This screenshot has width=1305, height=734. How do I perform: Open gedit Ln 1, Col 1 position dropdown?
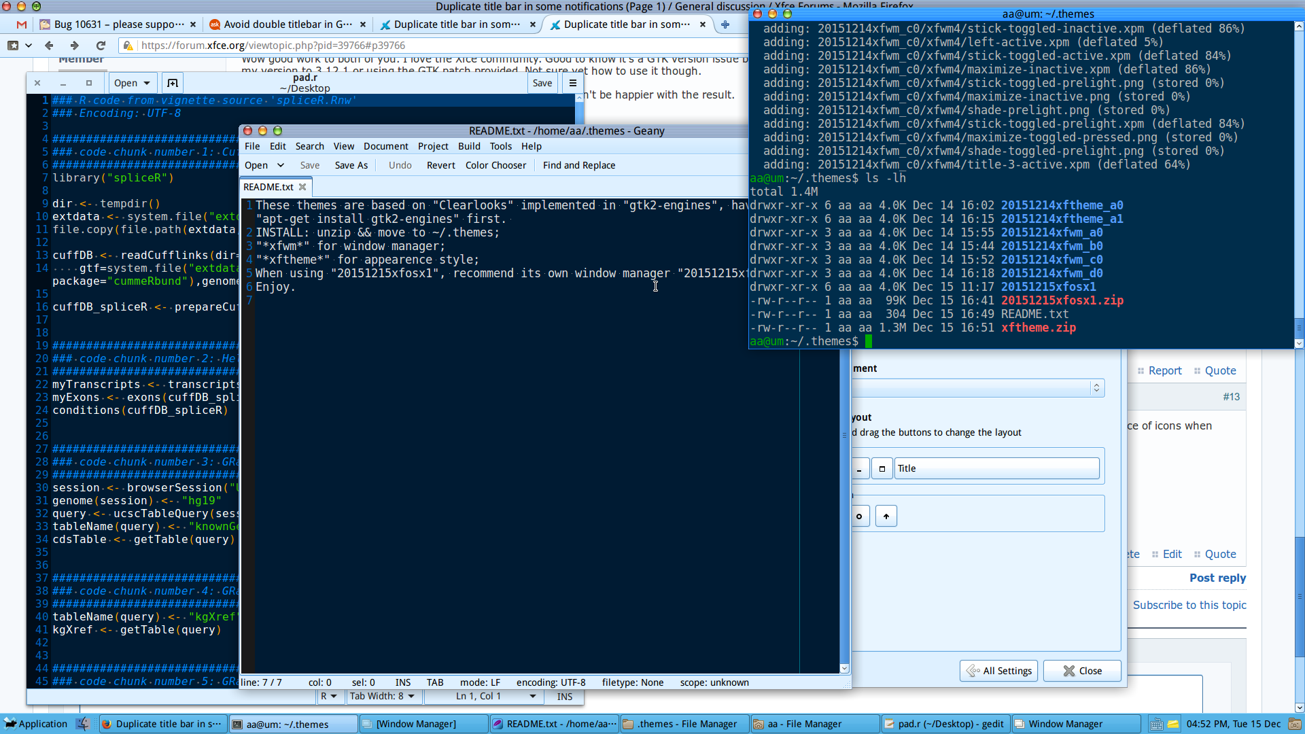[x=495, y=696]
